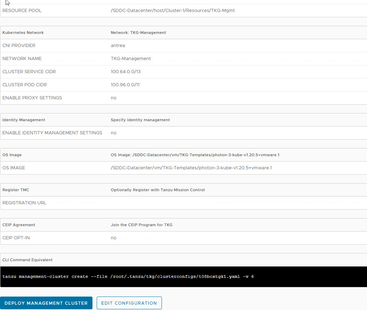Click the 'no' value for CEIP opt-in
The image size is (367, 310).
click(113, 238)
